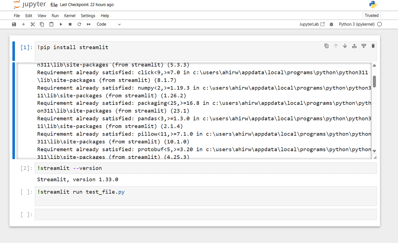Open the Settings menu
This screenshot has height=243, width=398.
coord(88,16)
